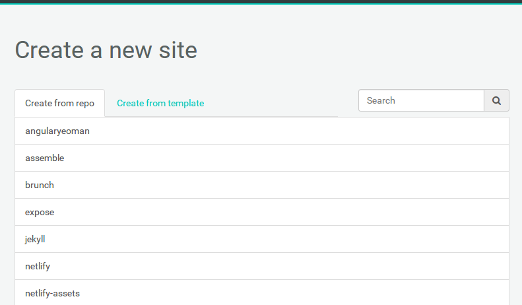Image resolution: width=522 pixels, height=305 pixels.
Task: Choose the assemble repo
Action: coord(262,158)
